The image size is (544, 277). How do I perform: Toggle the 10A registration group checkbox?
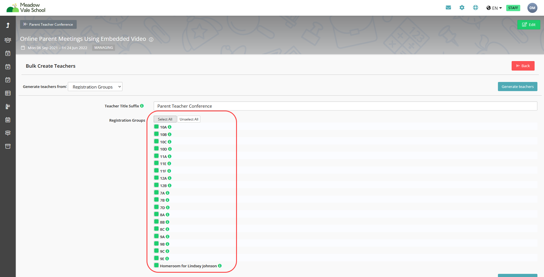point(156,127)
